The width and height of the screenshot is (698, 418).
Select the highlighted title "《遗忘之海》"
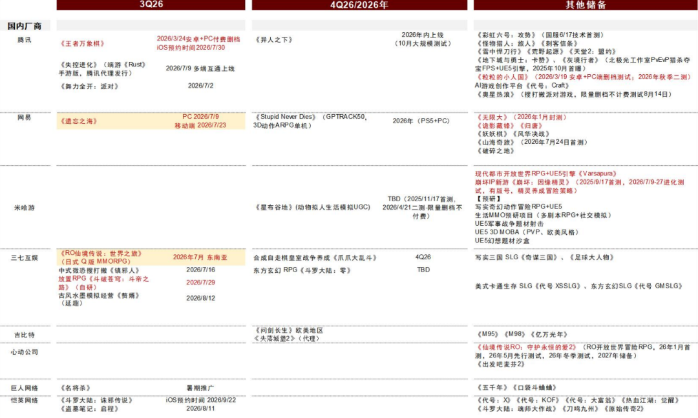[x=79, y=121]
